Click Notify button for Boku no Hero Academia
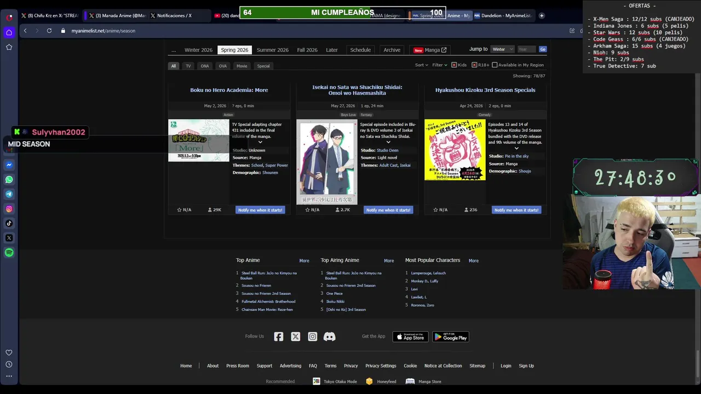 260,210
